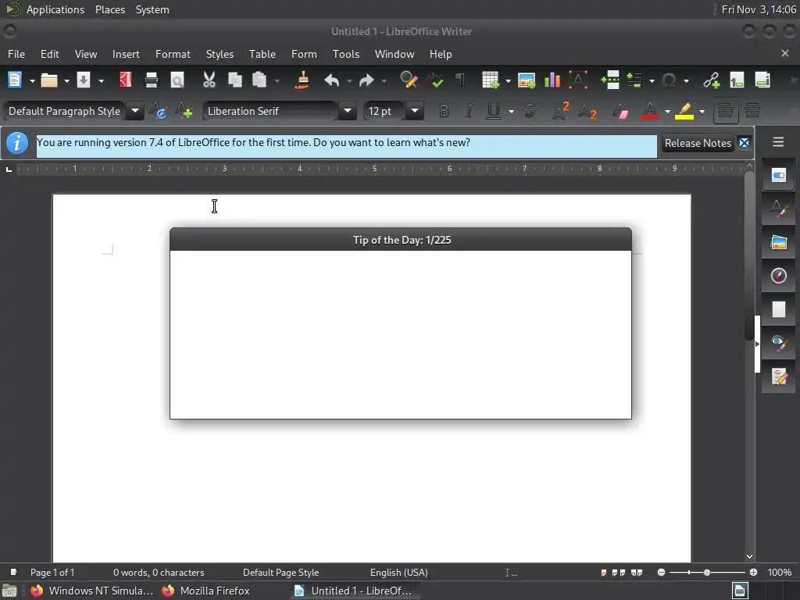
Task: Open the Styles menu
Action: click(220, 54)
